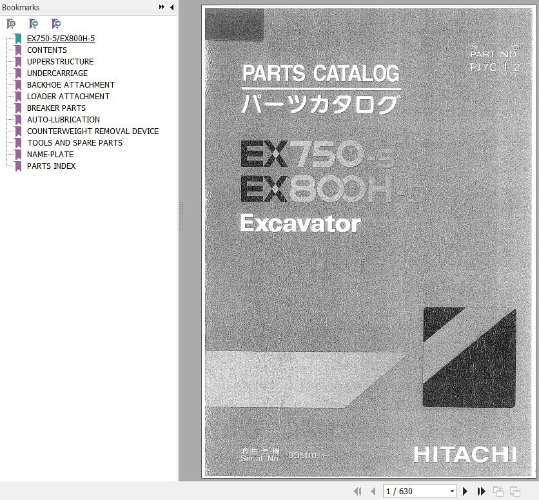The height and width of the screenshot is (500, 539).
Task: Click the bookmark icon beside BACKHOE ATTACHMENT
Action: 18,85
